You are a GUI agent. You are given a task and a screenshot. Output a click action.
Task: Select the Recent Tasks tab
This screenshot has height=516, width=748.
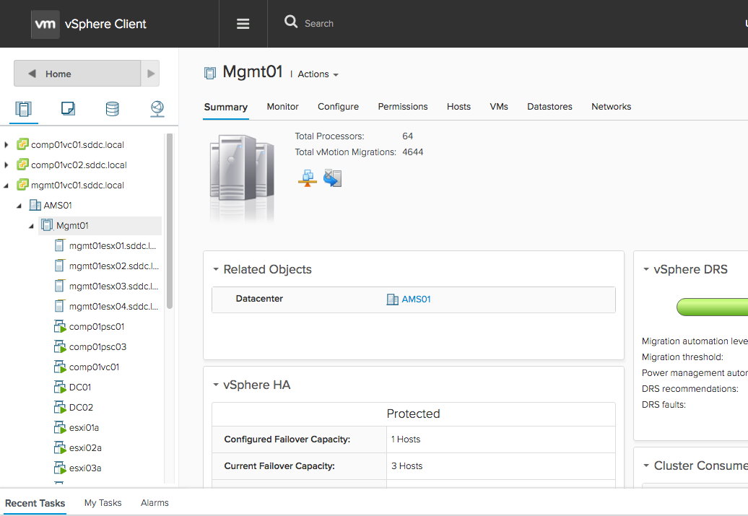pyautogui.click(x=35, y=503)
